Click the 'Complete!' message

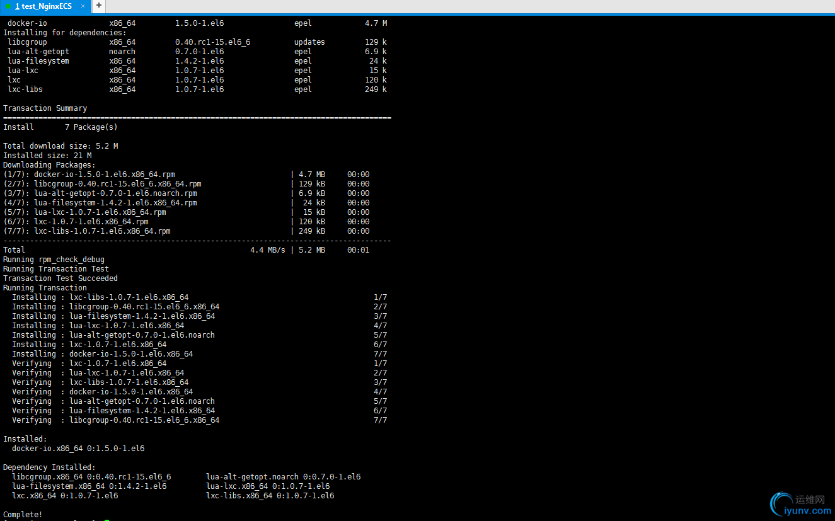pos(23,515)
